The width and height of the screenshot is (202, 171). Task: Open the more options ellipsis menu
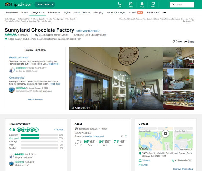pos(164,13)
